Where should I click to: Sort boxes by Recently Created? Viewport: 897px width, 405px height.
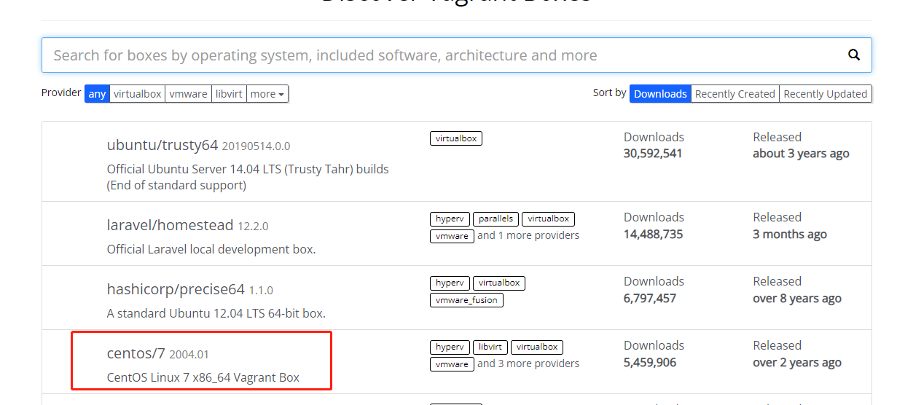coord(735,94)
